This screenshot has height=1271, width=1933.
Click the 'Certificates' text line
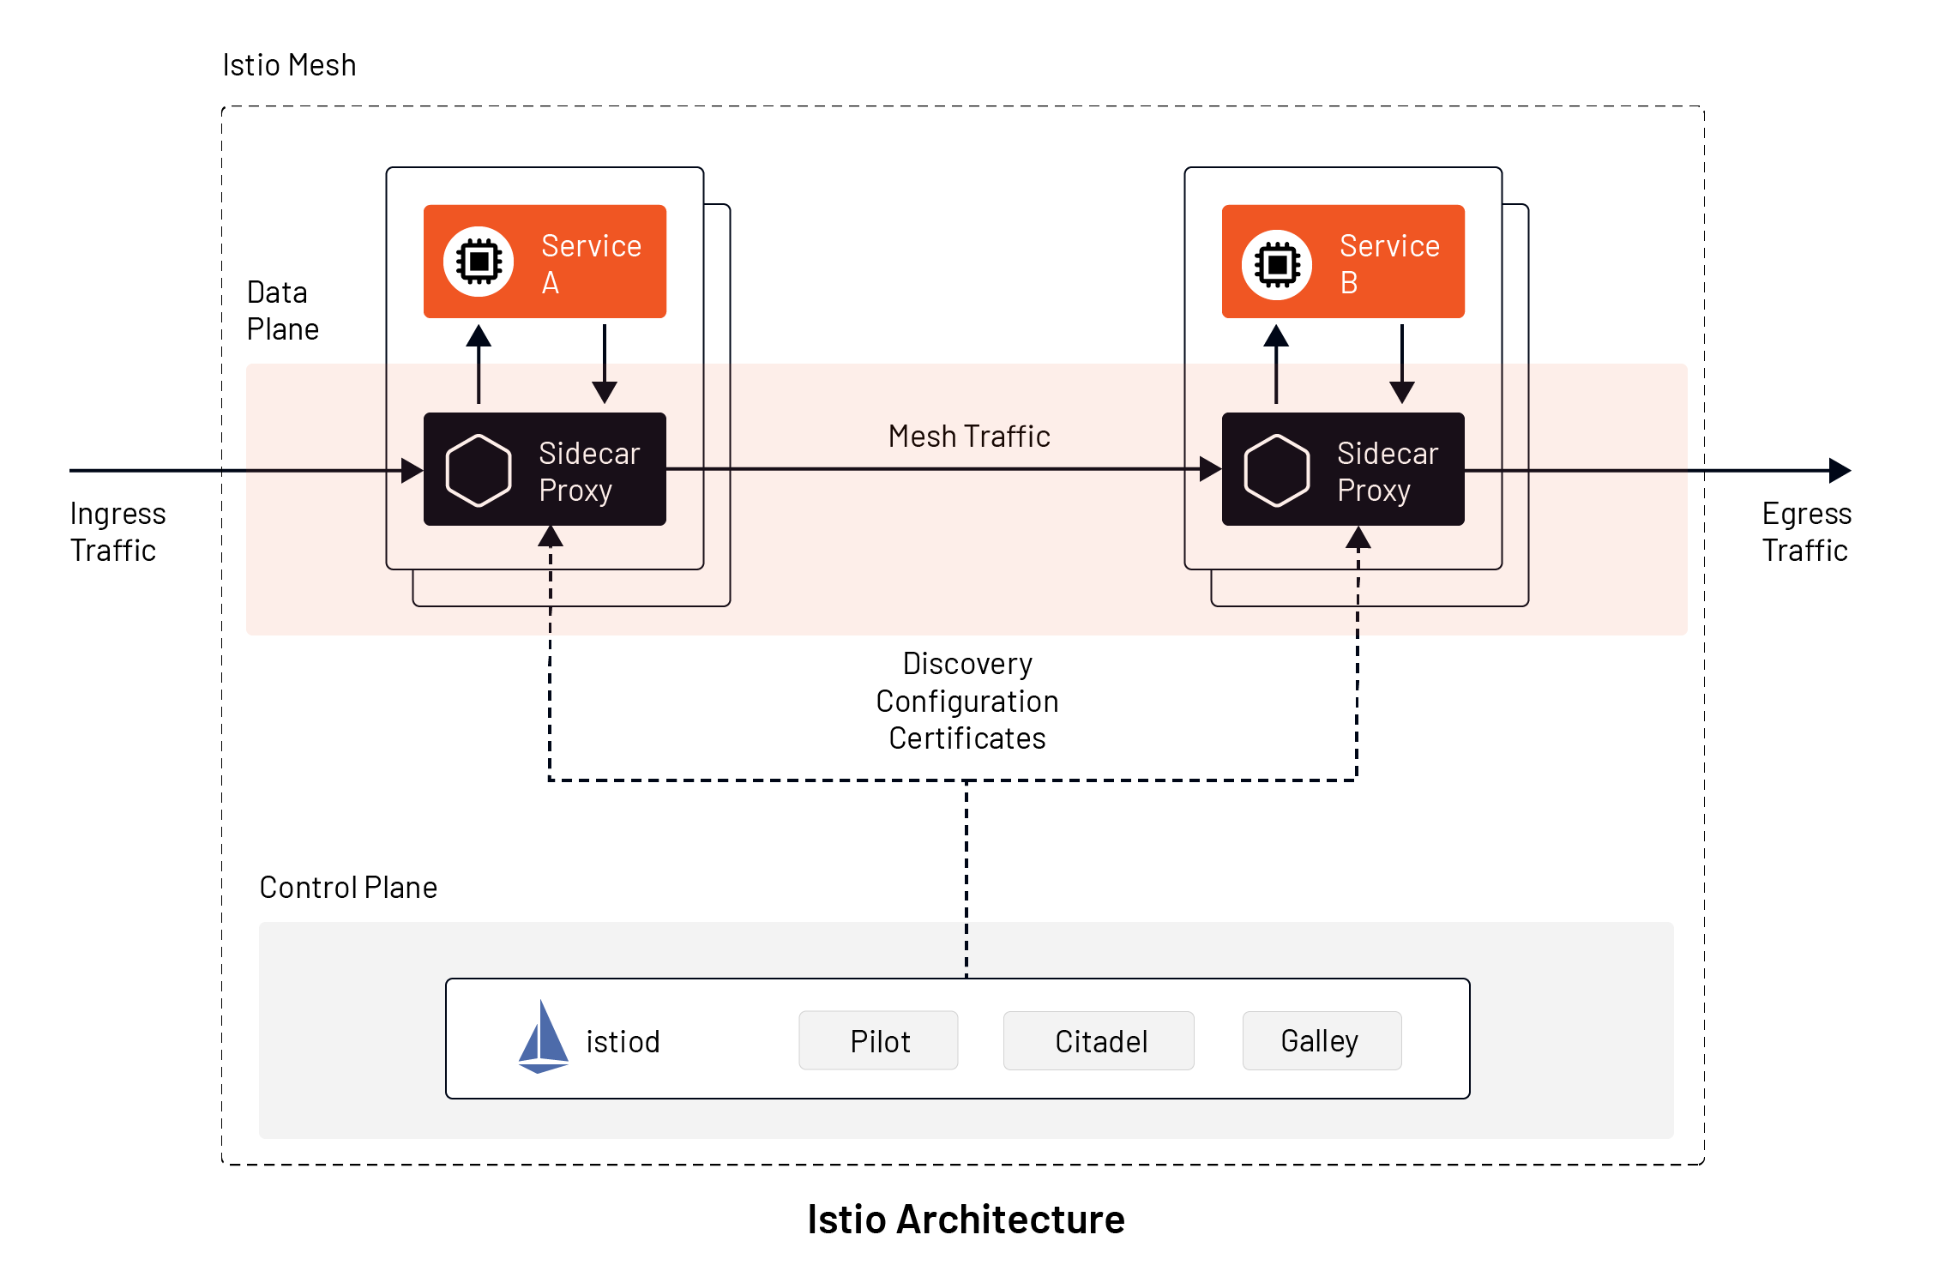(967, 738)
